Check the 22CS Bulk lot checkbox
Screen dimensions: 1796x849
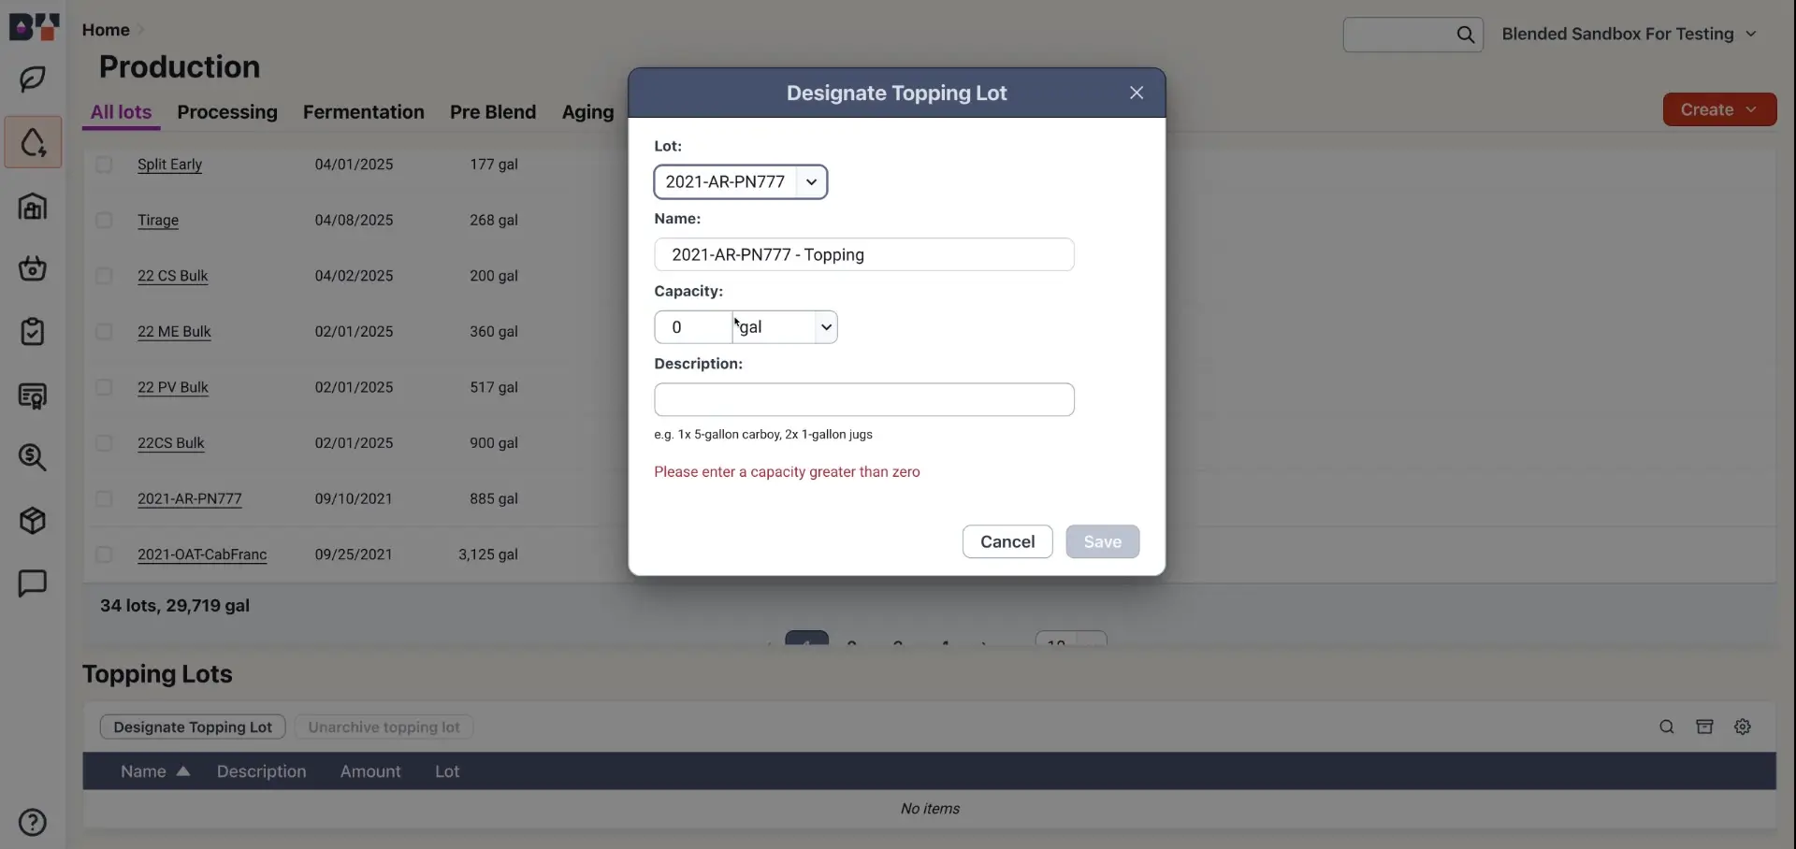click(x=104, y=443)
